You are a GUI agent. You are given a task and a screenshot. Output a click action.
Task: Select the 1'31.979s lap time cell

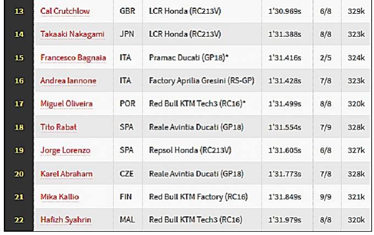[285, 220]
